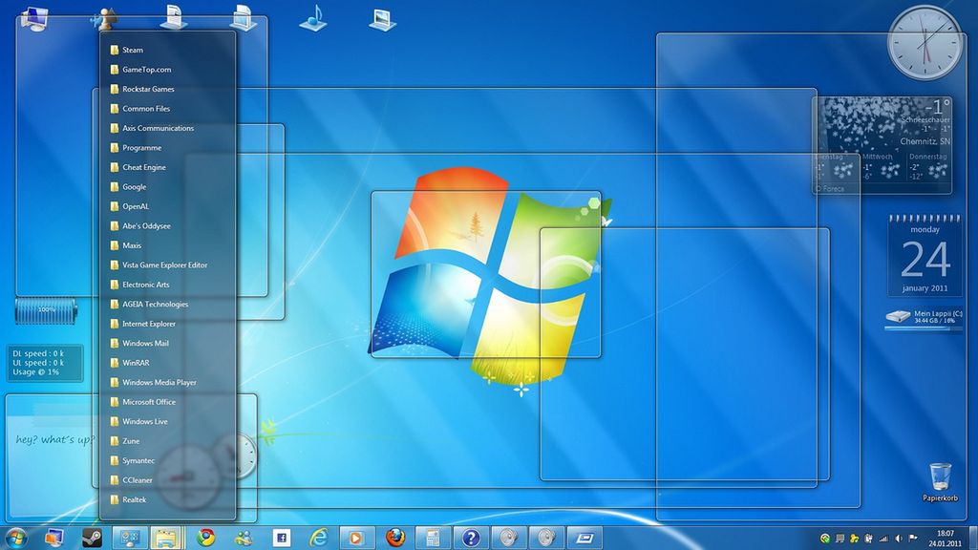Open Windows Explorer on the taskbar
The image size is (978, 550).
click(167, 537)
